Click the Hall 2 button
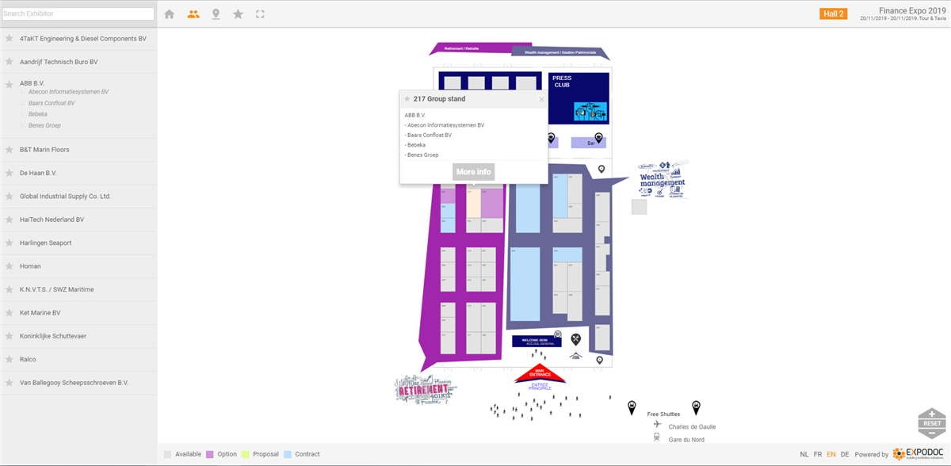 [x=833, y=13]
